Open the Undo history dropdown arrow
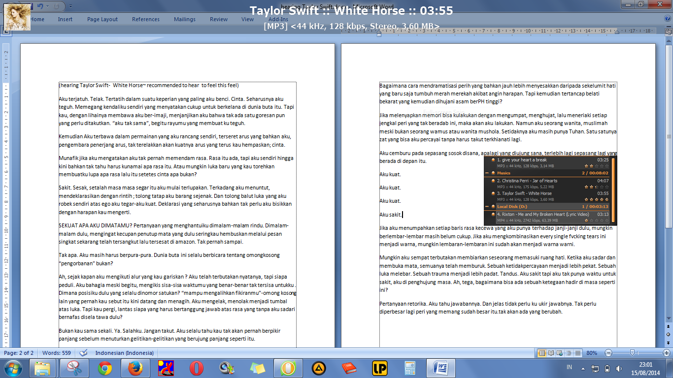The image size is (673, 378). click(x=48, y=6)
